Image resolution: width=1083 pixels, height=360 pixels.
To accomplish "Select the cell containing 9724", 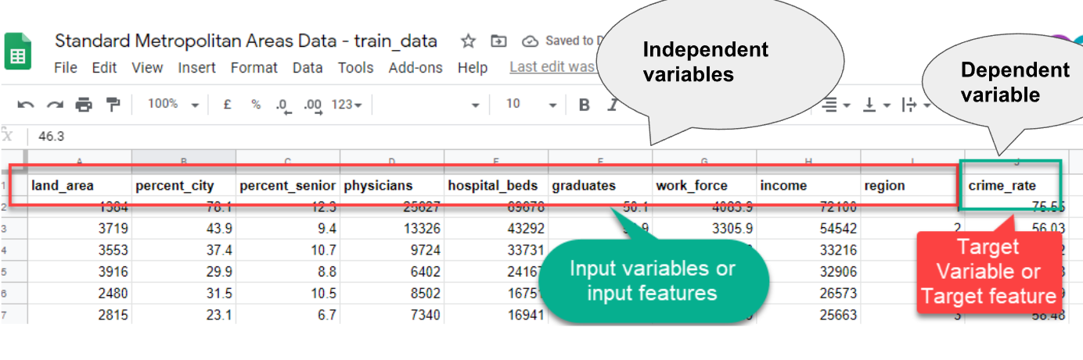I will pyautogui.click(x=392, y=251).
